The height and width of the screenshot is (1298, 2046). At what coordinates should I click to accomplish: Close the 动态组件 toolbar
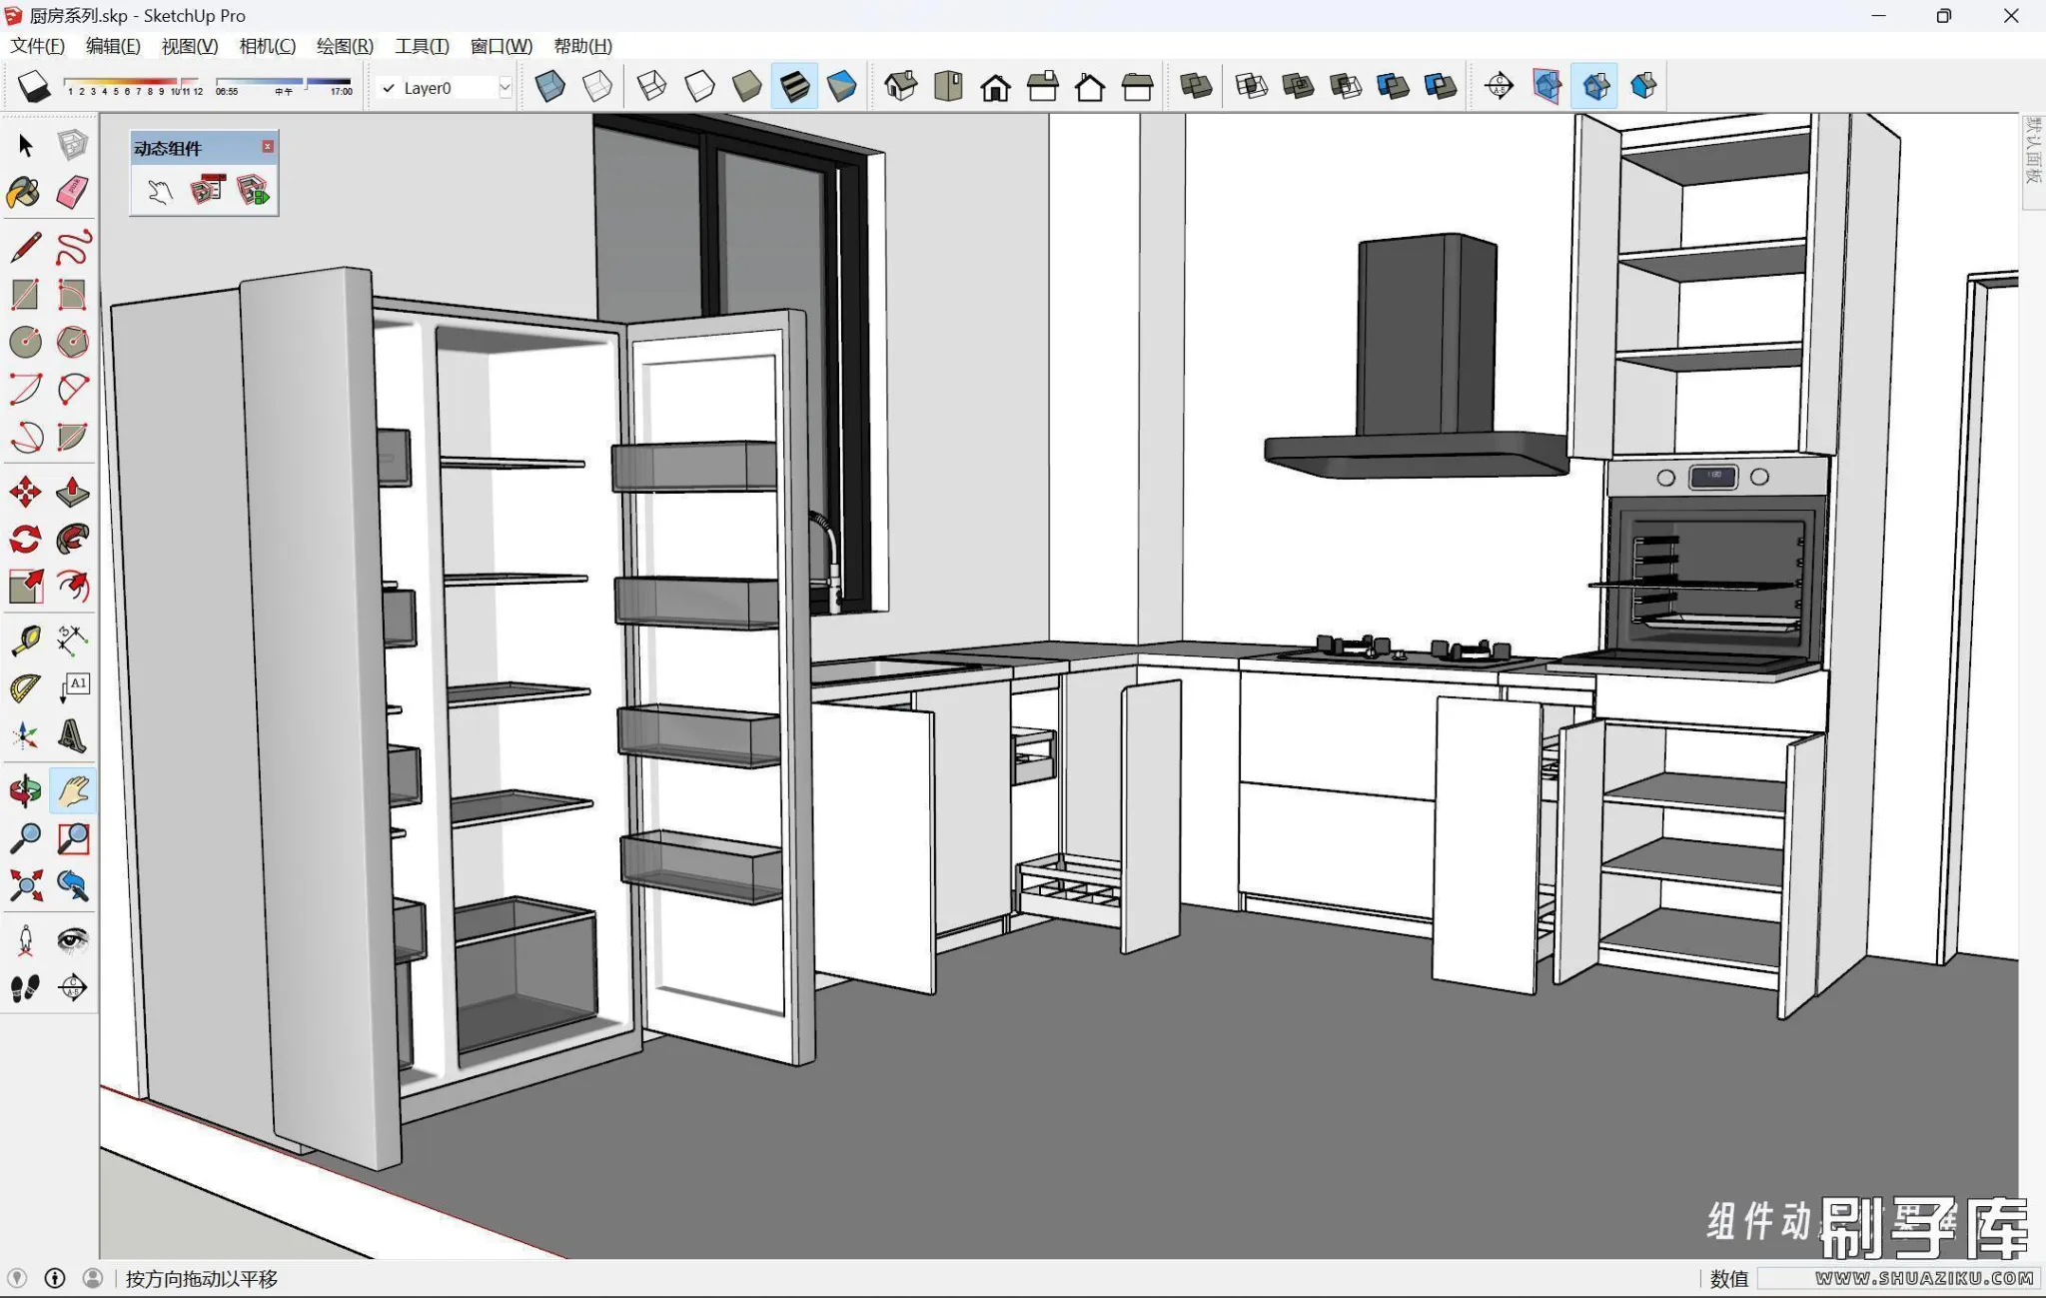click(x=268, y=147)
